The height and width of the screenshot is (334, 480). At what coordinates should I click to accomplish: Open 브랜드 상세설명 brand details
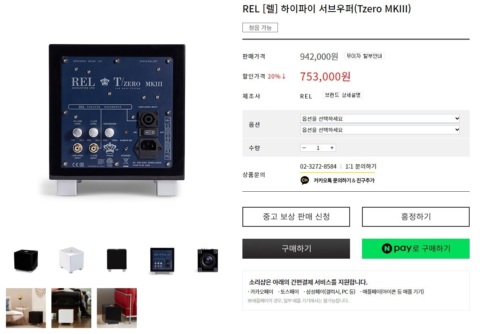(x=343, y=95)
